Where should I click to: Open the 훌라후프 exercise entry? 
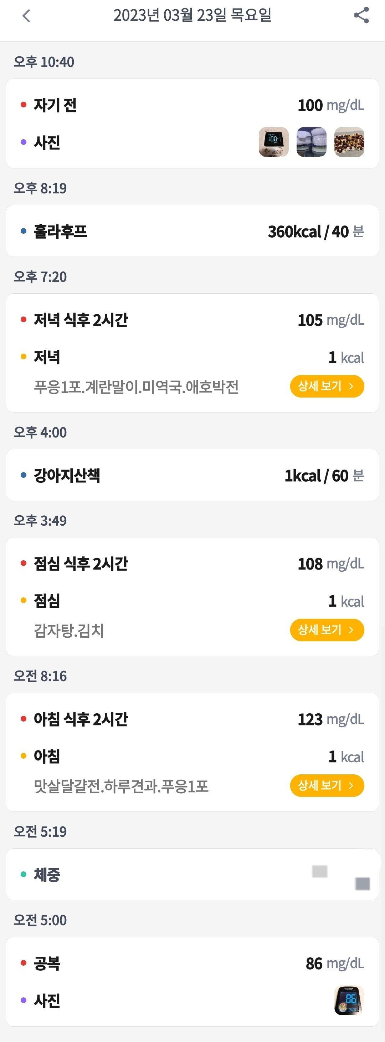click(192, 231)
